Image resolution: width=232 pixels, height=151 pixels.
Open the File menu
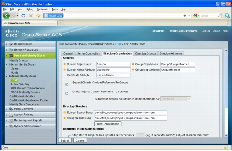[x=5, y=9]
